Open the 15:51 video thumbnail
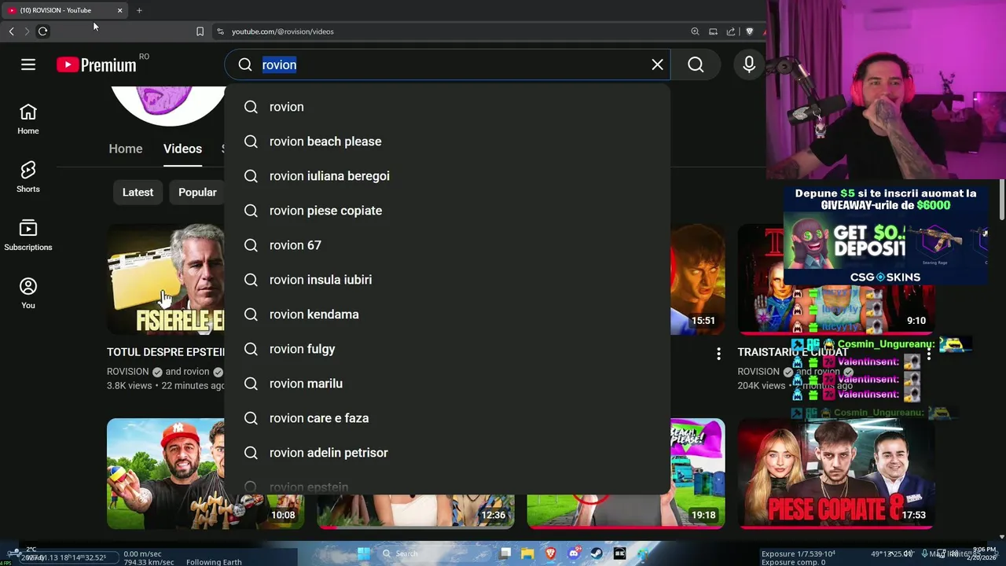 [x=698, y=279]
